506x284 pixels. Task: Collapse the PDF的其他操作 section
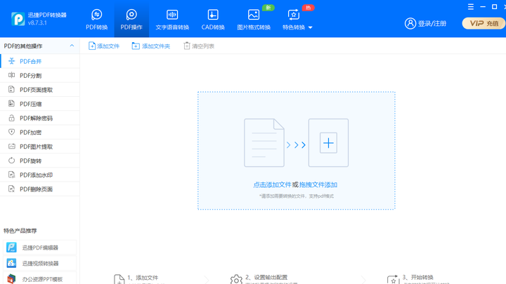pyautogui.click(x=72, y=46)
